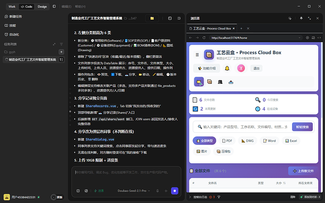
Task: Go back in the embedded browser
Action: click(190, 38)
